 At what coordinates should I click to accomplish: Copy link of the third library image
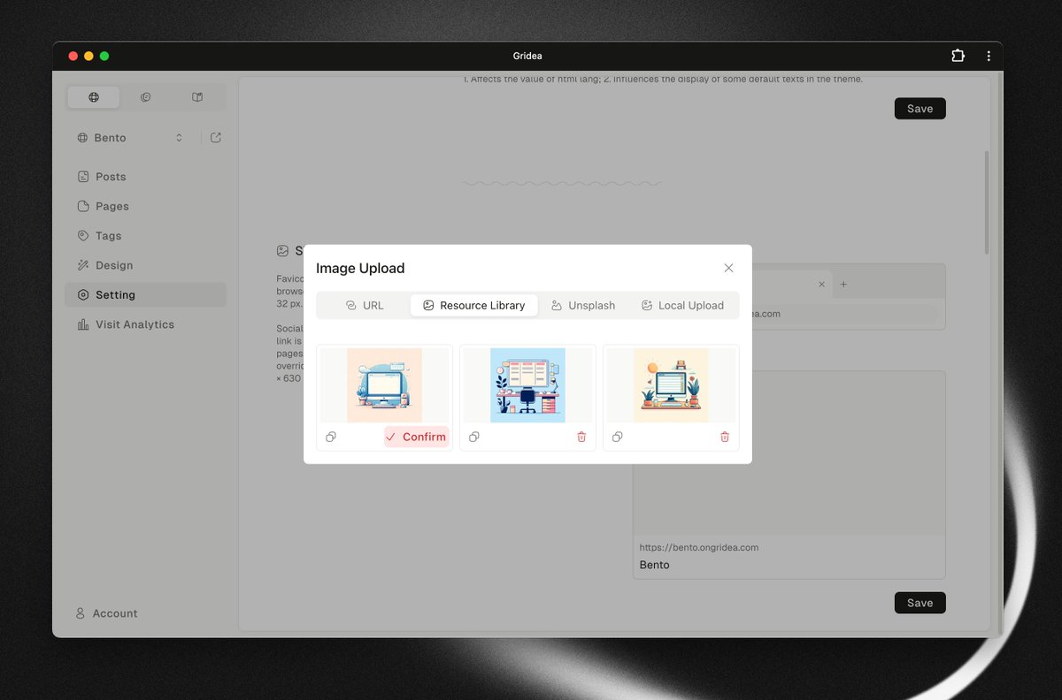(x=618, y=437)
